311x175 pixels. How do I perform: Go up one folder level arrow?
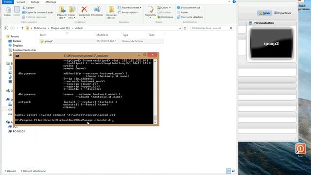pyautogui.click(x=22, y=28)
